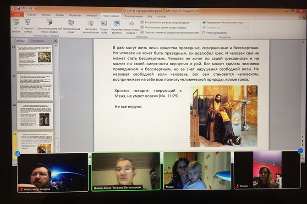Select slide 18 thumbnail

coord(35,116)
